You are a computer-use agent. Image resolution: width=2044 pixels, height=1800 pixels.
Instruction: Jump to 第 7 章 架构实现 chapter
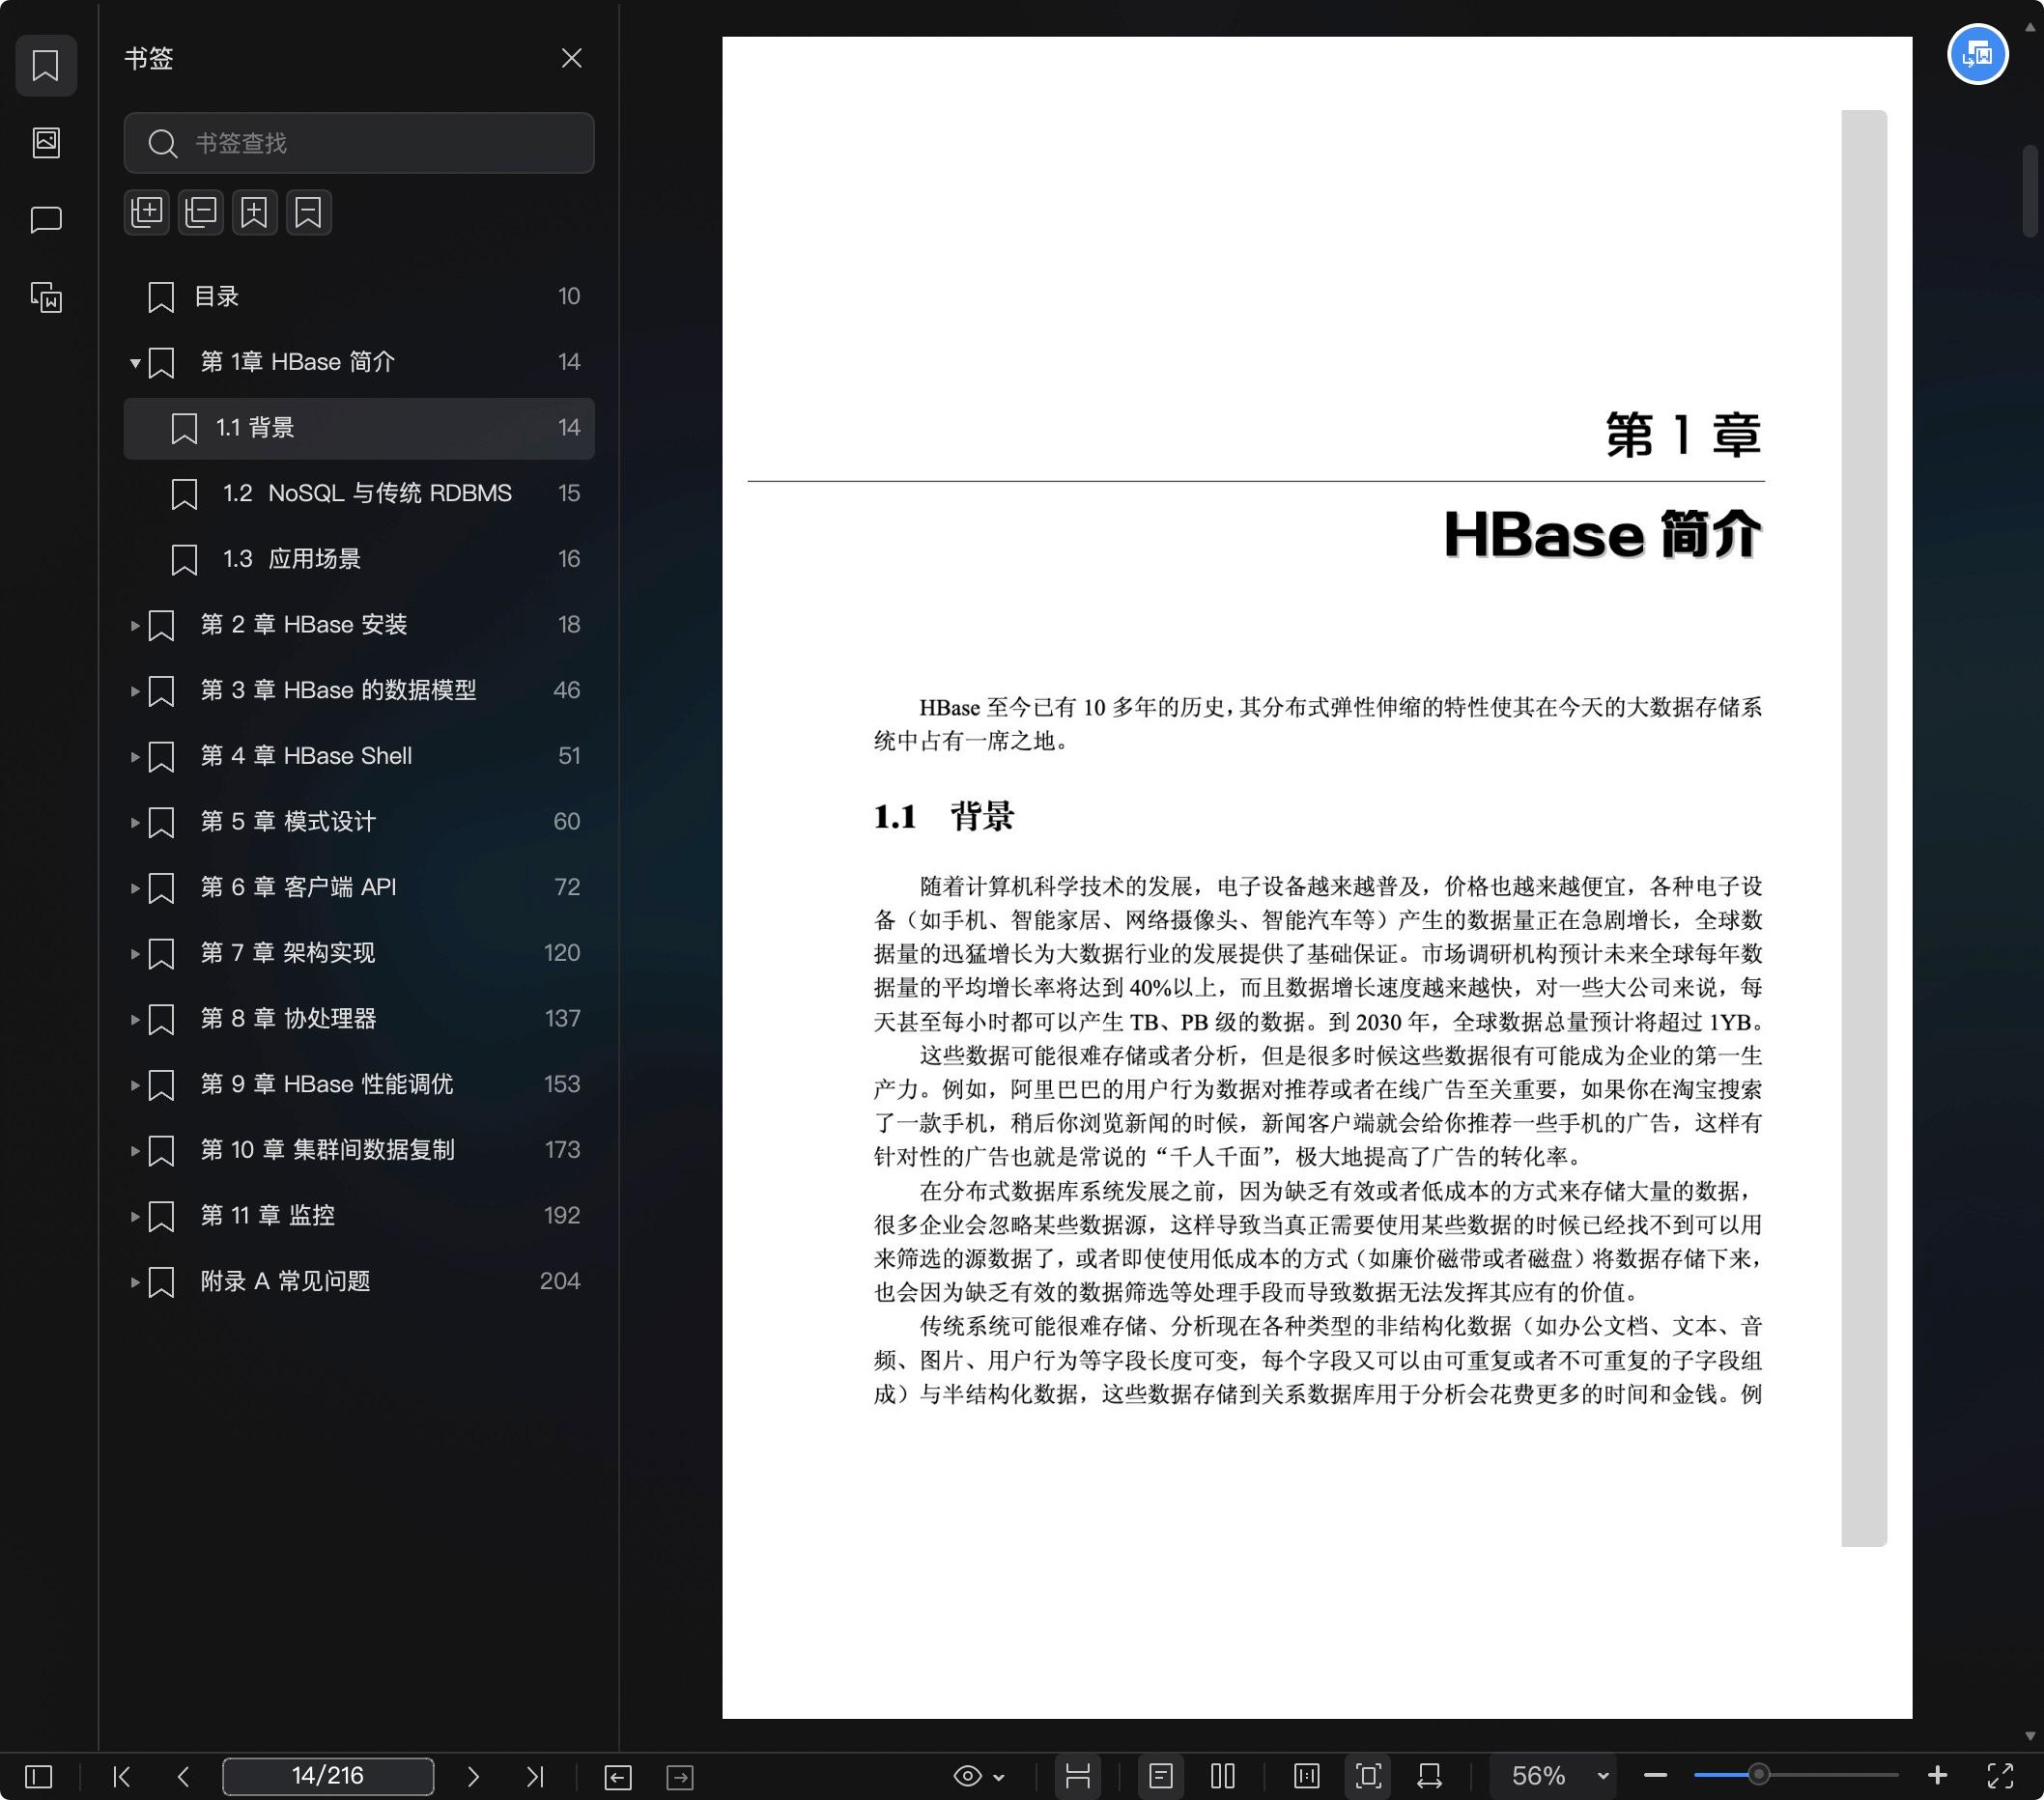click(288, 953)
